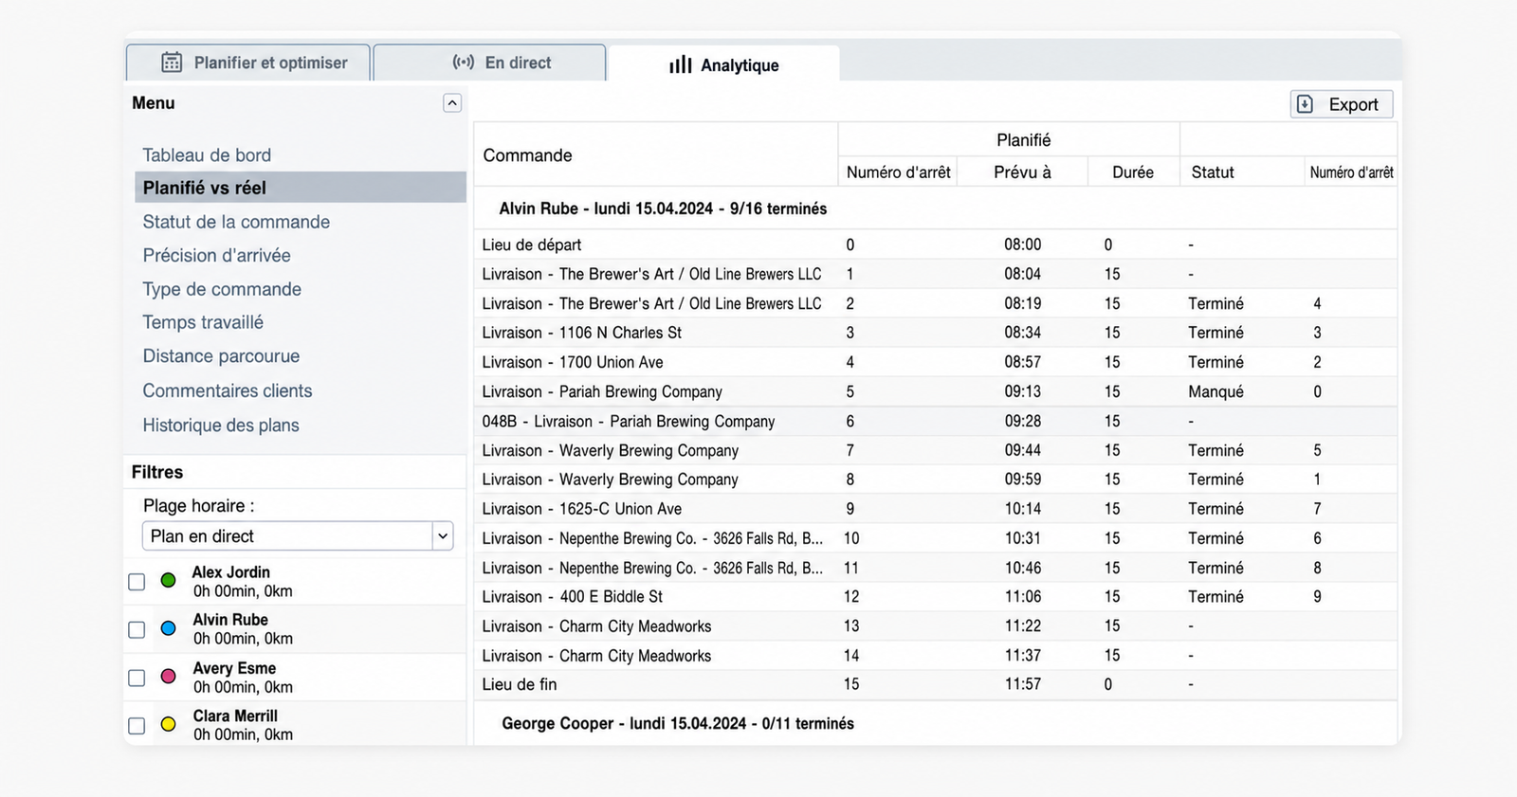The width and height of the screenshot is (1517, 797).
Task: Click the Durée column header
Action: pyautogui.click(x=1133, y=172)
